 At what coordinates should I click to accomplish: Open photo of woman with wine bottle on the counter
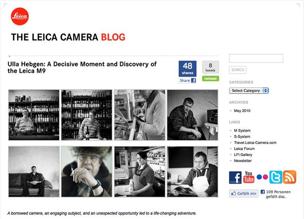86,115
